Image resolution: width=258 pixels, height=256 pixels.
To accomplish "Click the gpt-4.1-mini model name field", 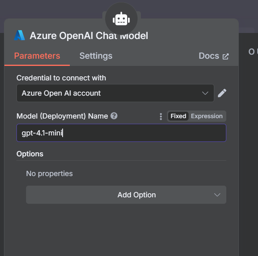I will 120,133.
